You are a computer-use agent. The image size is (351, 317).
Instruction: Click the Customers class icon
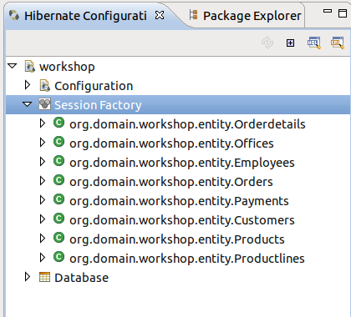[x=58, y=219]
